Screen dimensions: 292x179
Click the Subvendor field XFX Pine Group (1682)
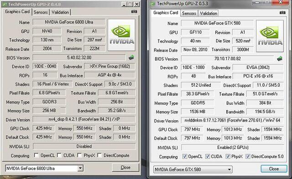coord(109,66)
